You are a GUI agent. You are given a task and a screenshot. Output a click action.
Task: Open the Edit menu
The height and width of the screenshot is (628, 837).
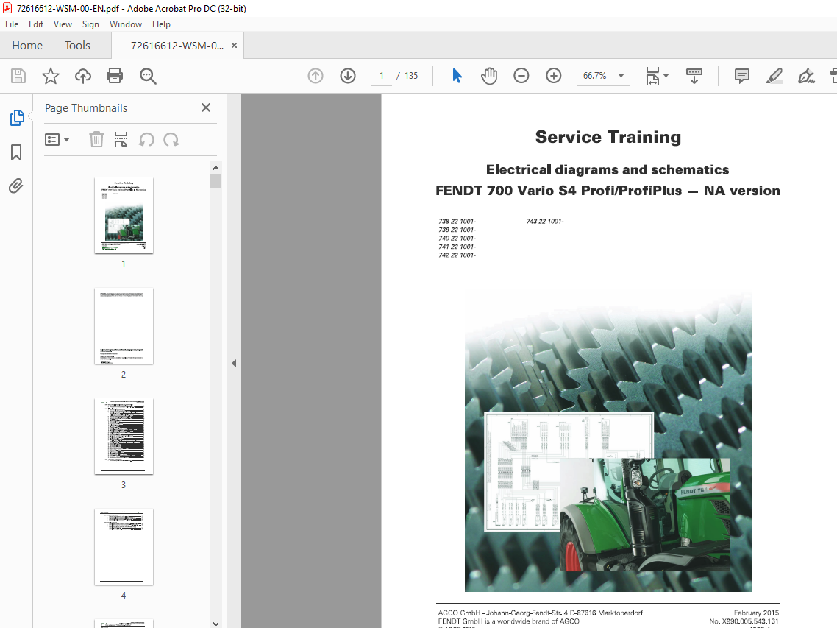coord(36,24)
